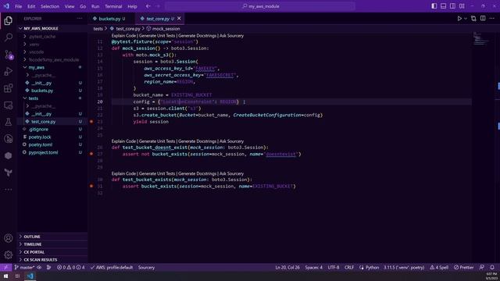Click VS Code icon in taskbar
Viewport: 500px width, 281px height.
[30, 276]
